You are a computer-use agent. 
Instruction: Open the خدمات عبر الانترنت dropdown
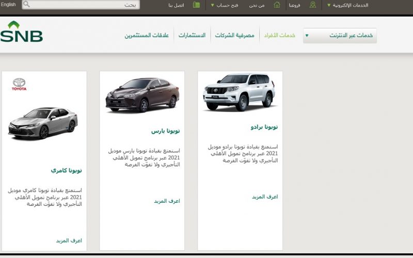[x=340, y=36]
